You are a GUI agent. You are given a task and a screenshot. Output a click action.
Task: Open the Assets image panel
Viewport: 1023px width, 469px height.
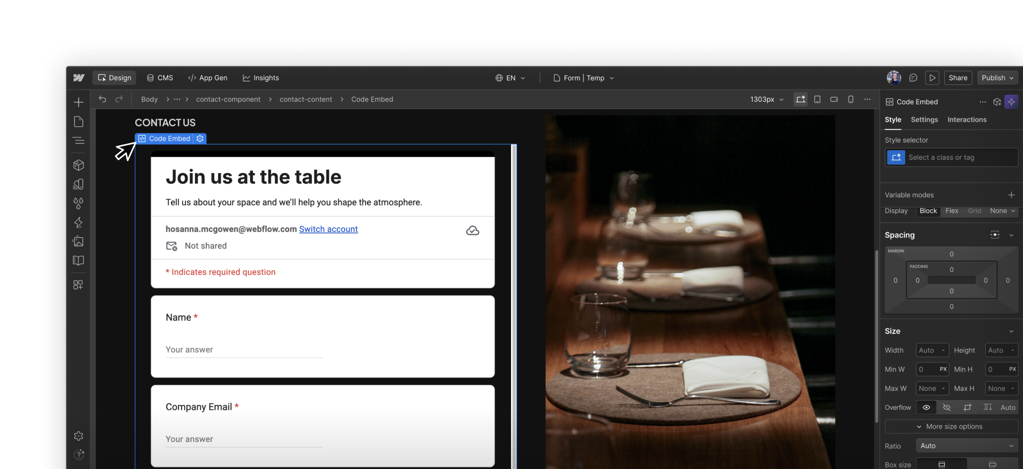click(78, 242)
